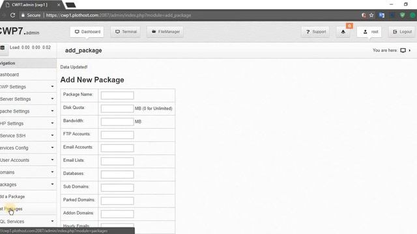
Task: Expand the Server Settings menu
Action: [28, 99]
